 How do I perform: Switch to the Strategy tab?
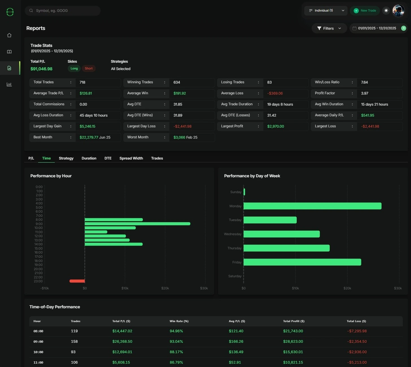(66, 158)
